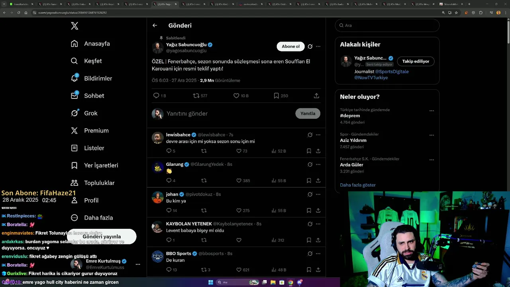
Task: Open Chrome from the taskbar
Action: coord(290,282)
